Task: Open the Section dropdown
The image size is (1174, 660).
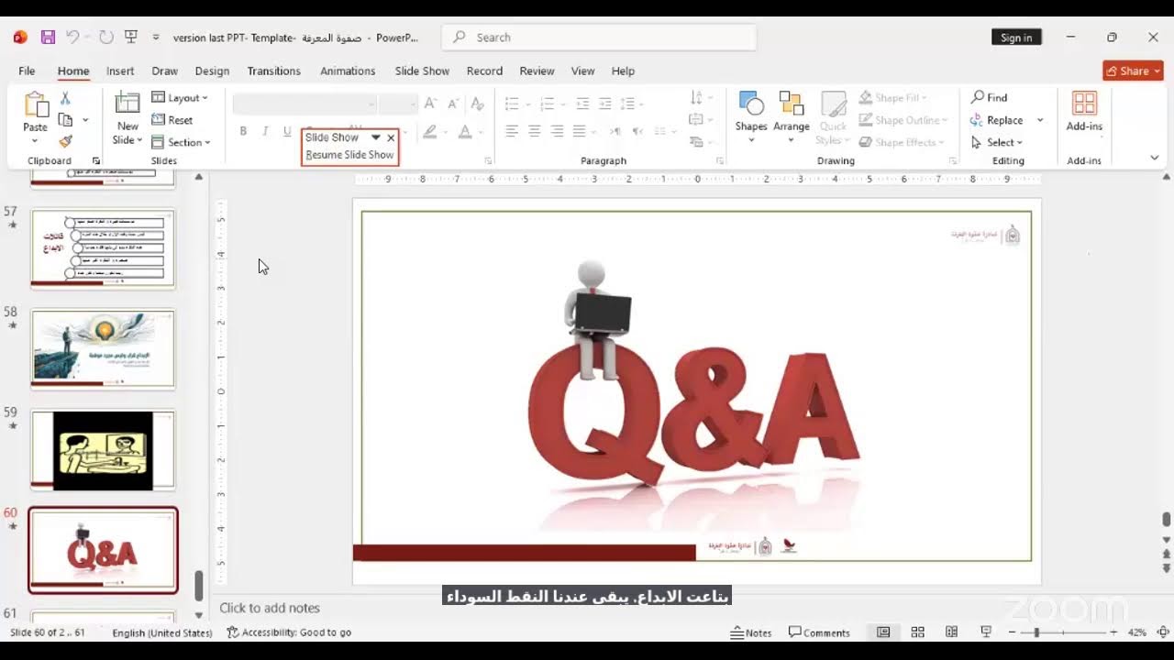Action: [181, 142]
